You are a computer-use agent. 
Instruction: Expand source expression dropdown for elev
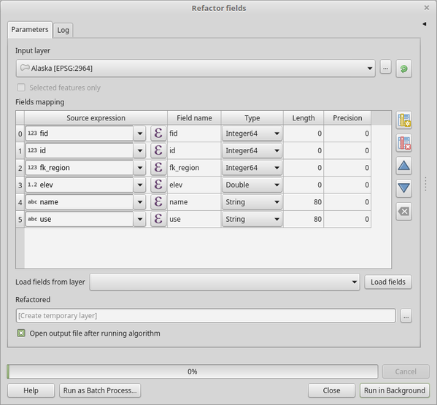coord(139,185)
